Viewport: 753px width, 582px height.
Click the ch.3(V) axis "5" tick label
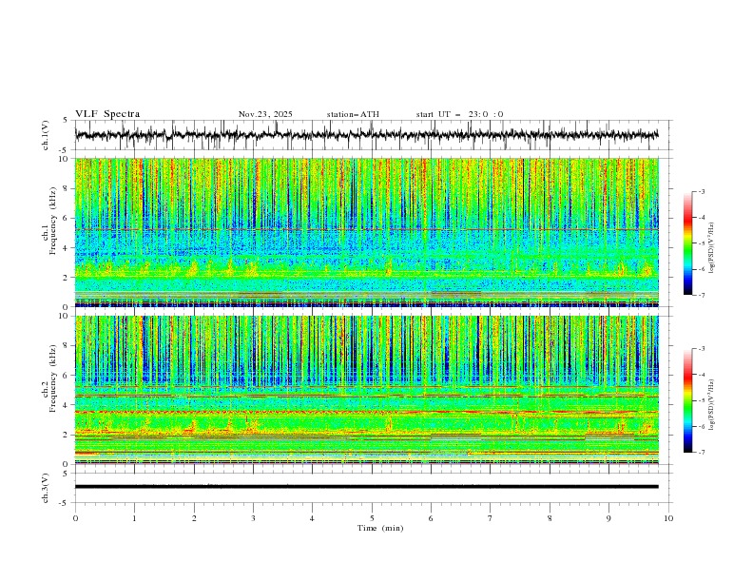tap(66, 474)
